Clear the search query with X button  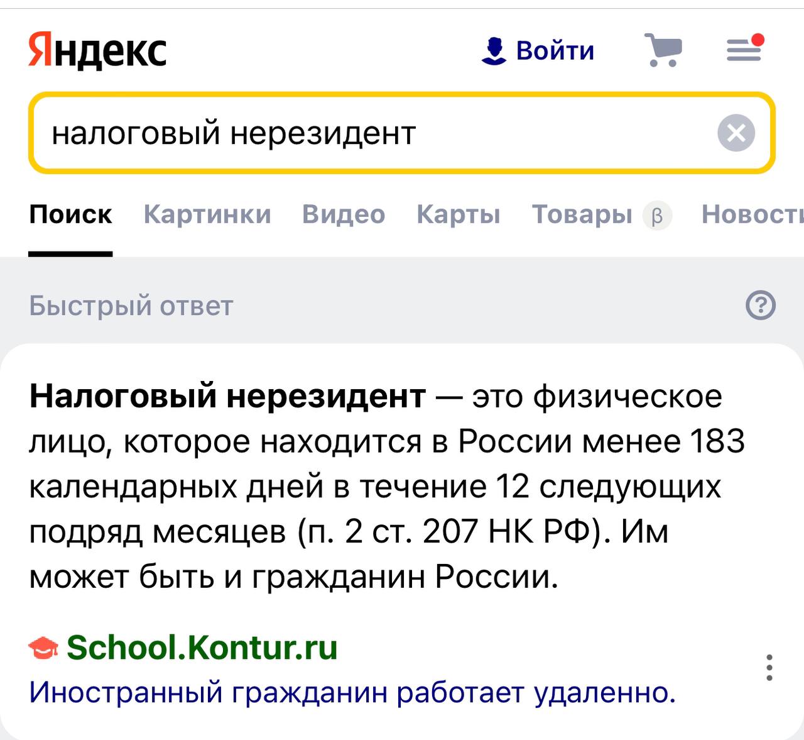736,133
